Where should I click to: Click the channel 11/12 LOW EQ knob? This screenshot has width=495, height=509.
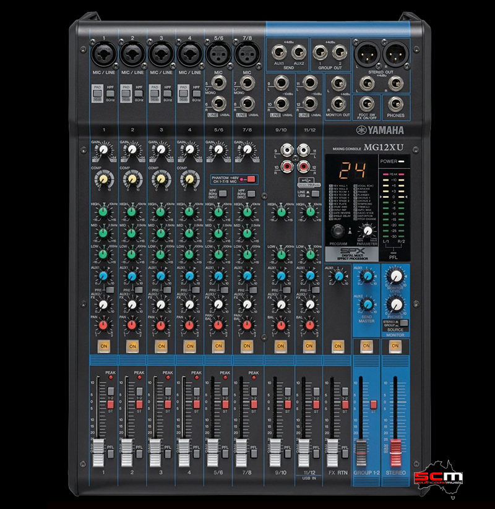click(x=310, y=254)
